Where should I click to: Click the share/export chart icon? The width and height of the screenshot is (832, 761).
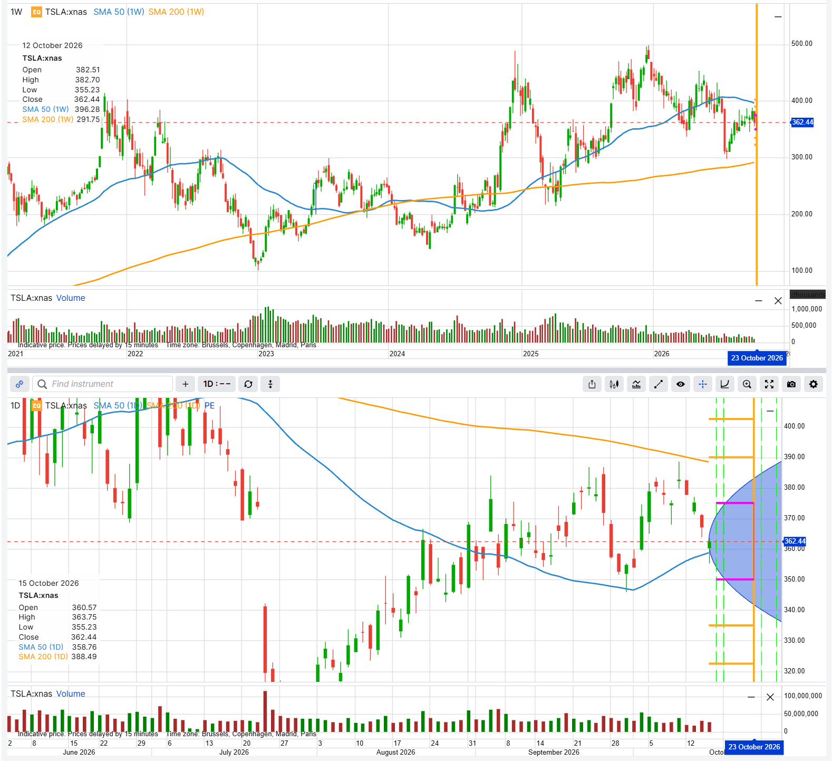coord(592,384)
